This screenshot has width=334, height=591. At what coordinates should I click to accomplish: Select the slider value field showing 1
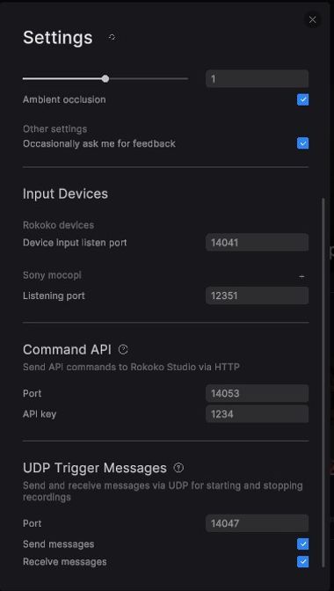point(258,79)
